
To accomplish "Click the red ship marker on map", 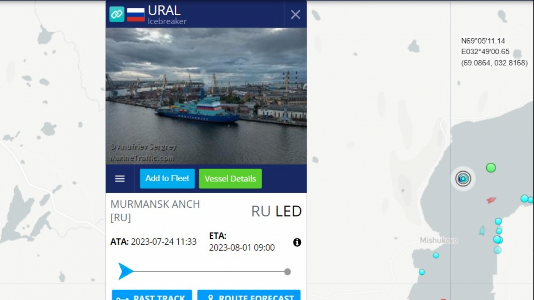I will (x=491, y=200).
